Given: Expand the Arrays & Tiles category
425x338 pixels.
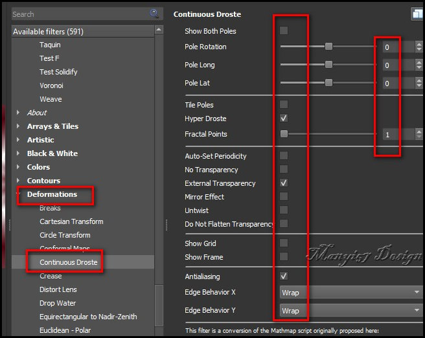Looking at the screenshot, I should tap(18, 126).
